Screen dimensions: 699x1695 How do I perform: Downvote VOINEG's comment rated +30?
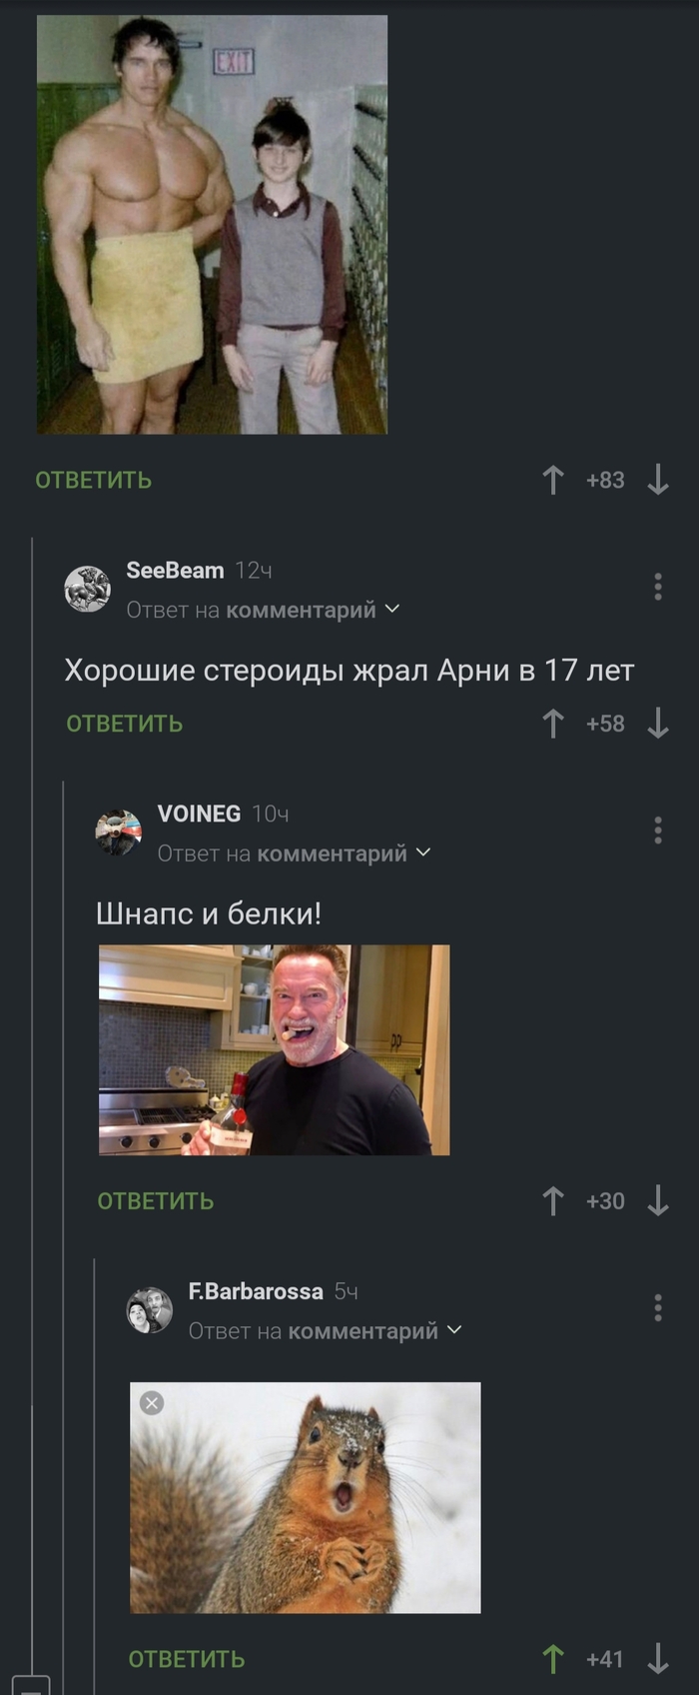coord(658,1201)
